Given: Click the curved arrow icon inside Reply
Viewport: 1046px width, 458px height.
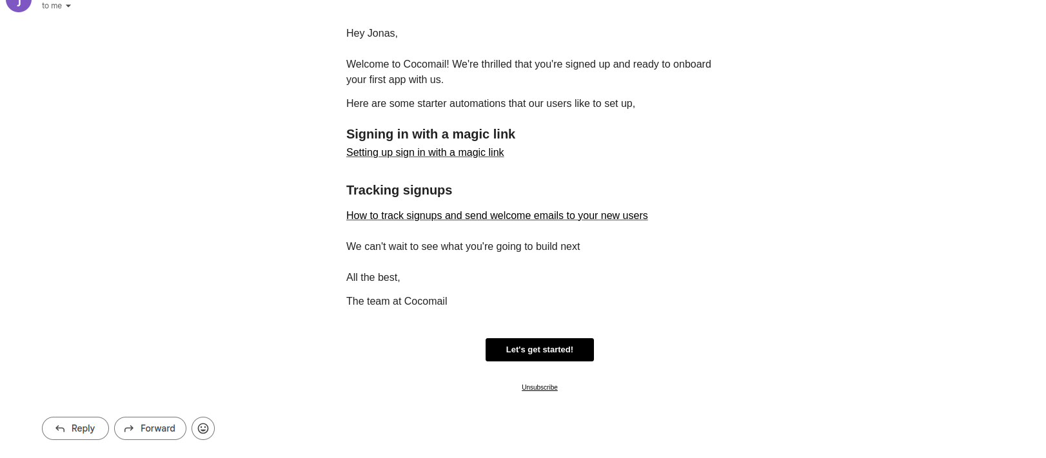Looking at the screenshot, I should 60,428.
